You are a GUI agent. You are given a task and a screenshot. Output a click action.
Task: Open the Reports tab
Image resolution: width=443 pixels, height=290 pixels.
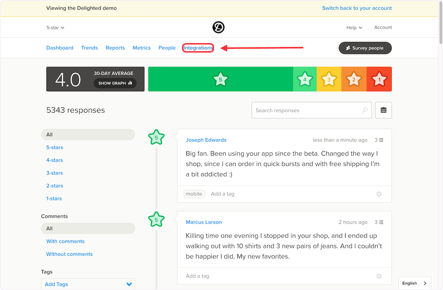click(x=115, y=48)
